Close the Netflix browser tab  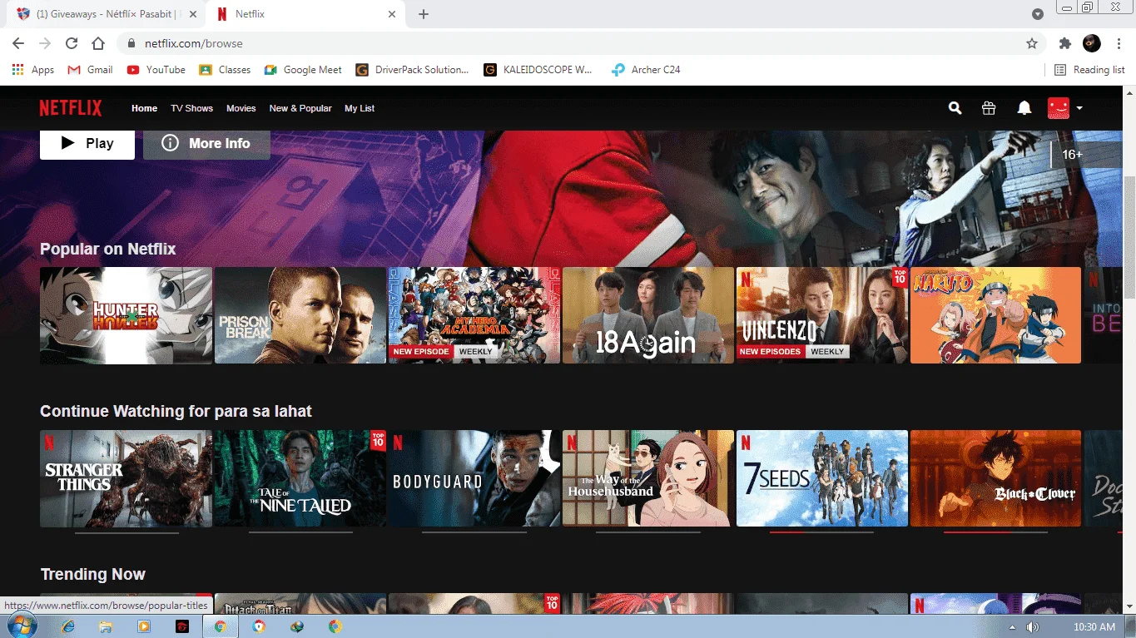pos(392,14)
